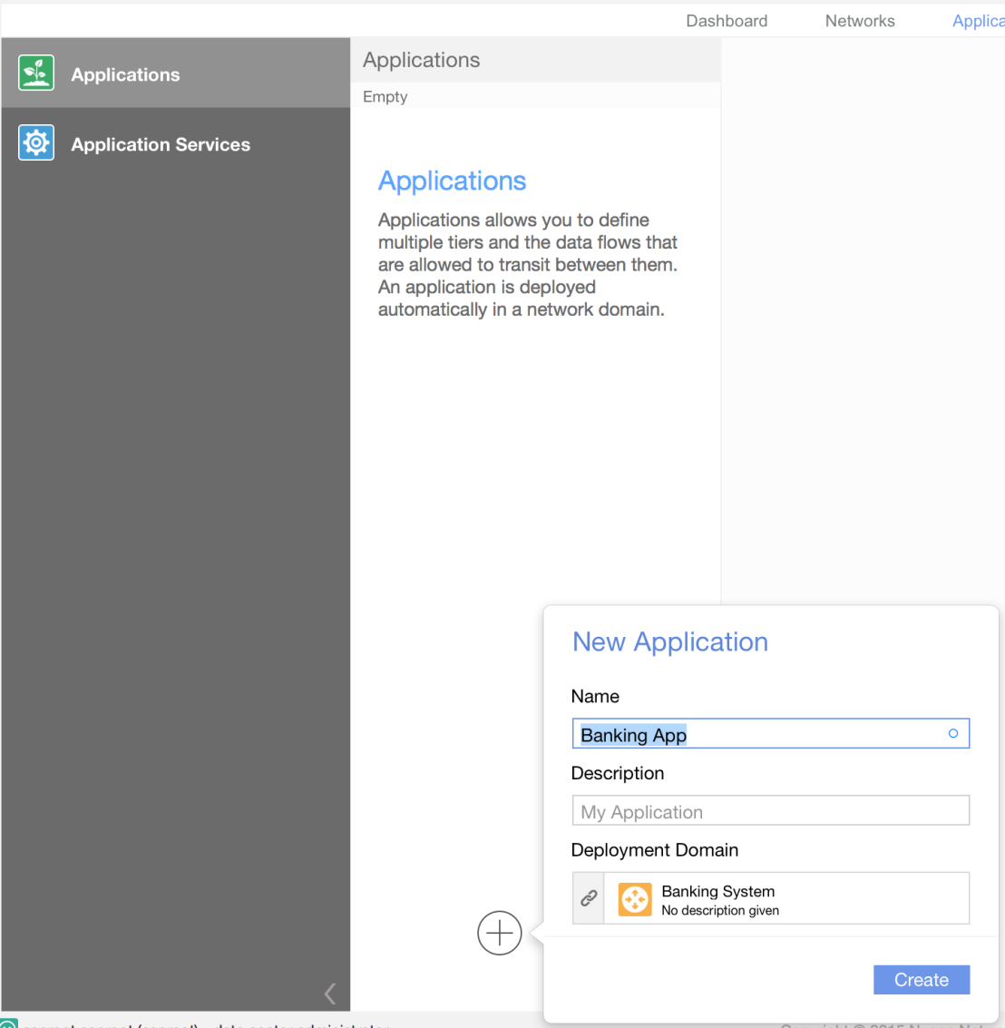The image size is (1005, 1028).
Task: Select the Application Services sidebar label
Action: tap(161, 144)
